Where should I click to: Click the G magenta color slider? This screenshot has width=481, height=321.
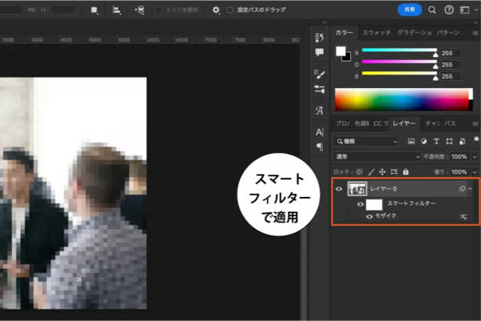[x=399, y=62]
